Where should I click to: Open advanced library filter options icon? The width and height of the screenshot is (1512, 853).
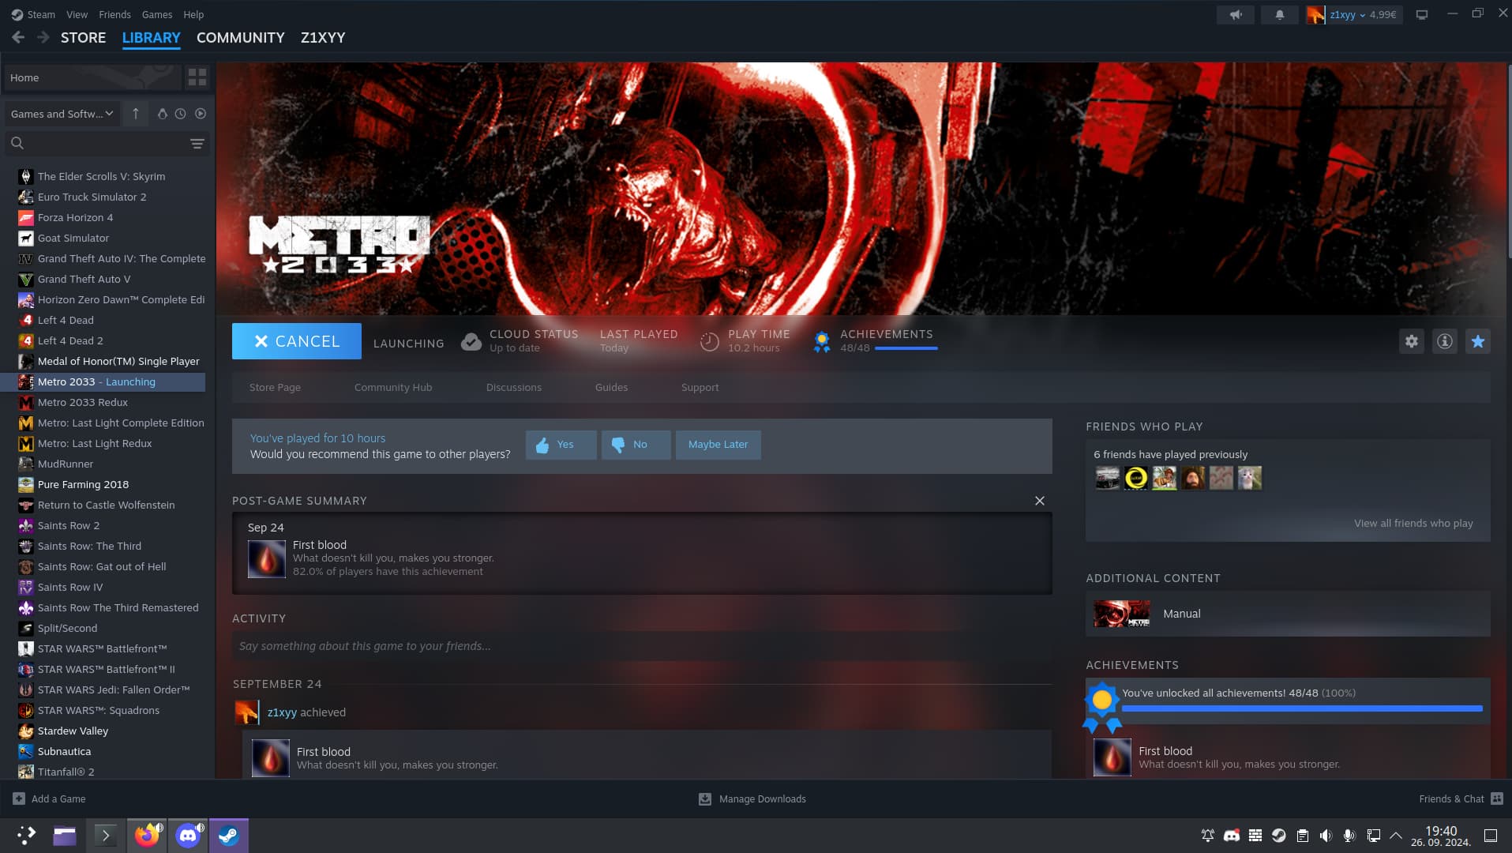click(197, 143)
